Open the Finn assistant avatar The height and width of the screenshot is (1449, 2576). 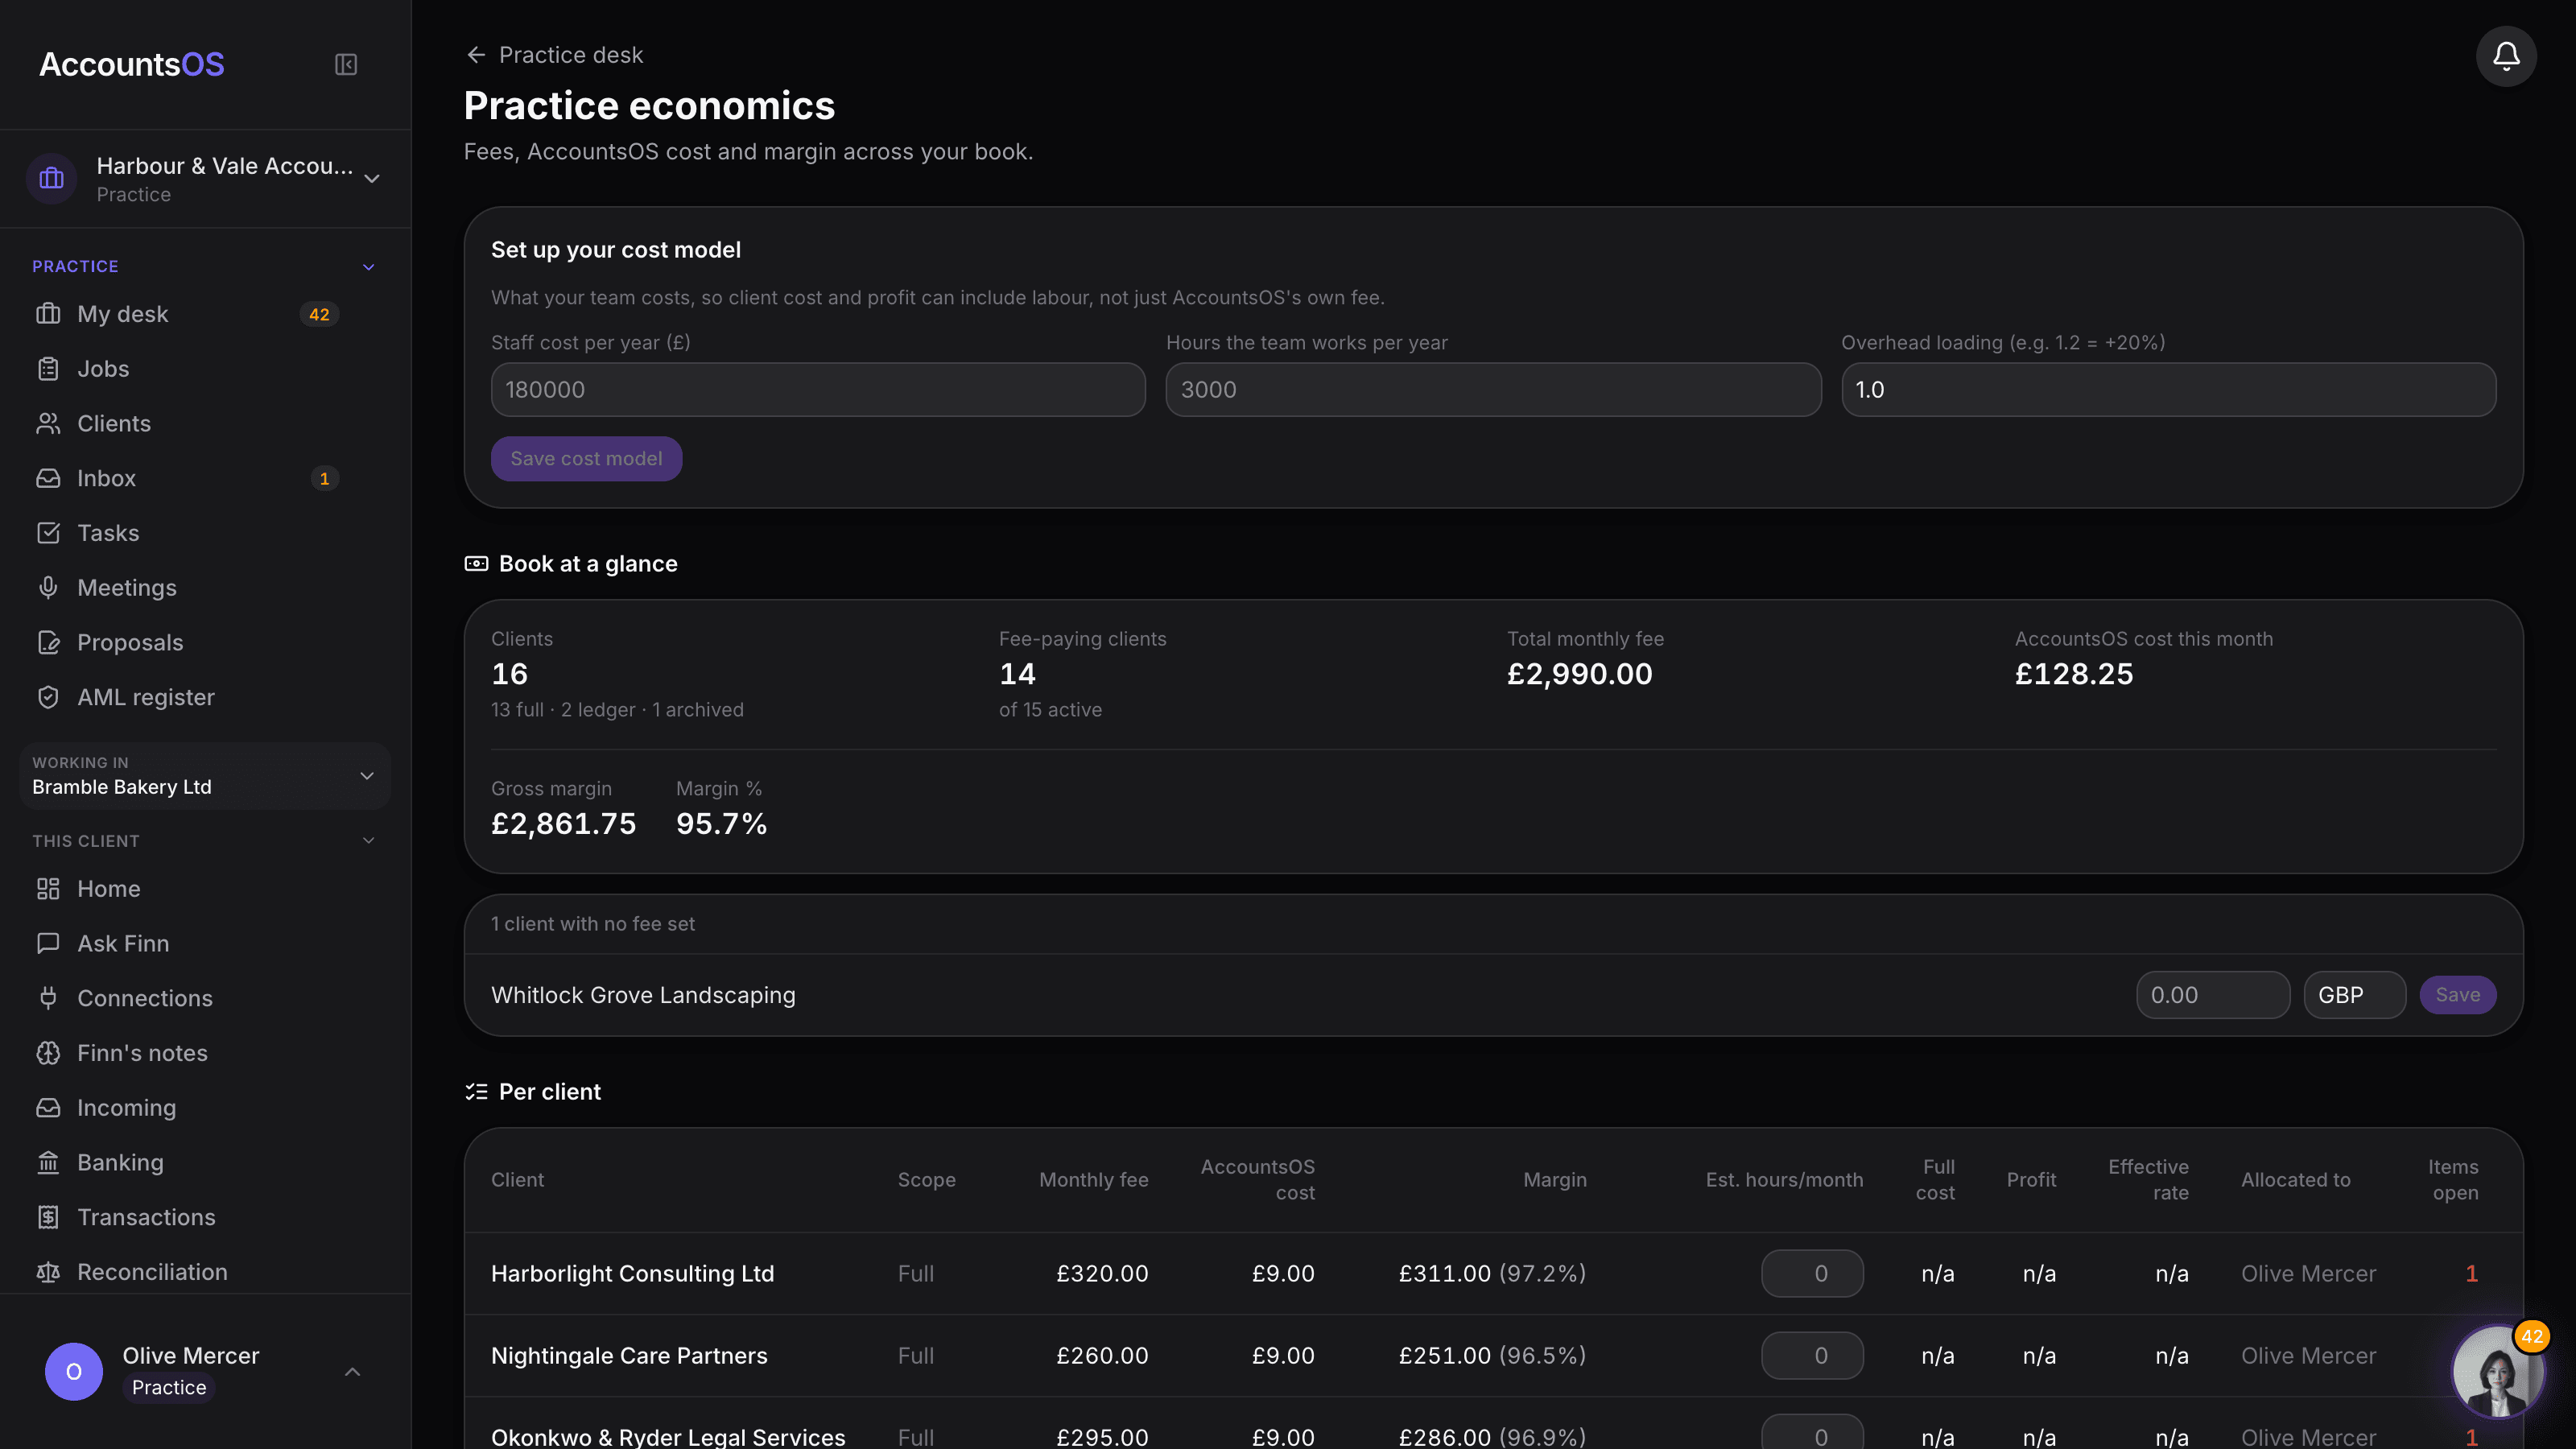[2497, 1372]
